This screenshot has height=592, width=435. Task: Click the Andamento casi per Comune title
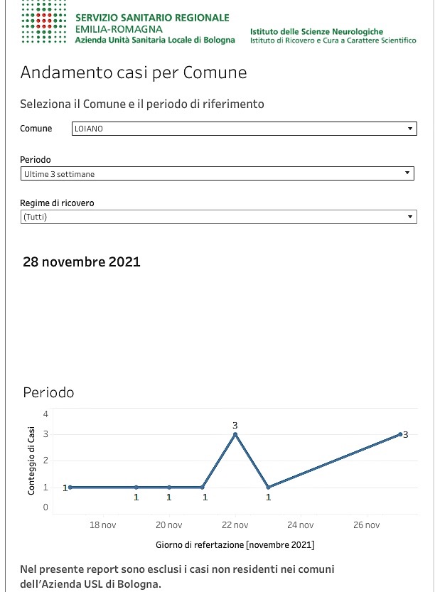click(134, 72)
